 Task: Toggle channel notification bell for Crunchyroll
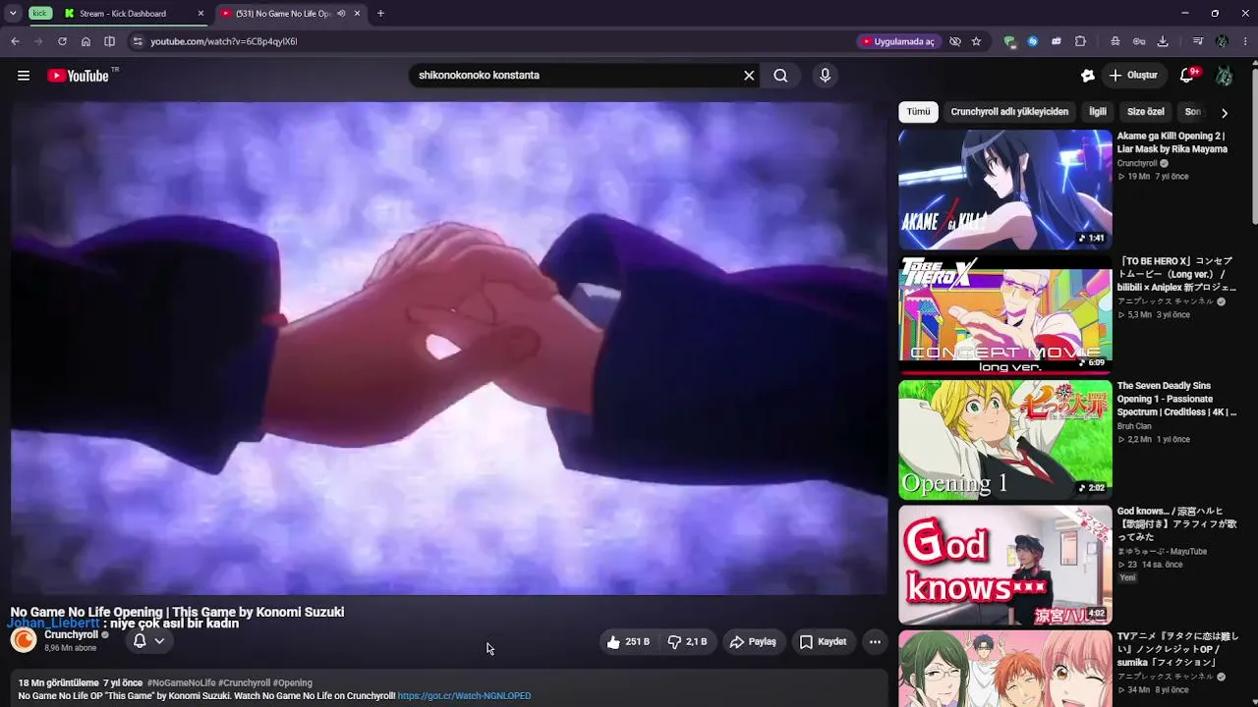140,641
